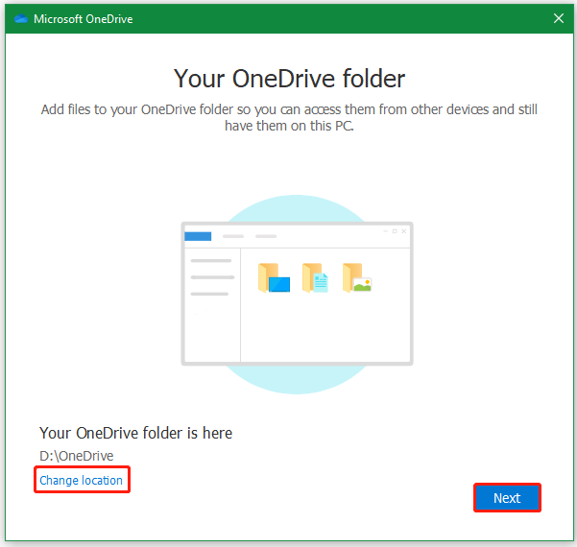This screenshot has height=547, width=577.
Task: Select the blue active tab in illustration
Action: (x=198, y=236)
